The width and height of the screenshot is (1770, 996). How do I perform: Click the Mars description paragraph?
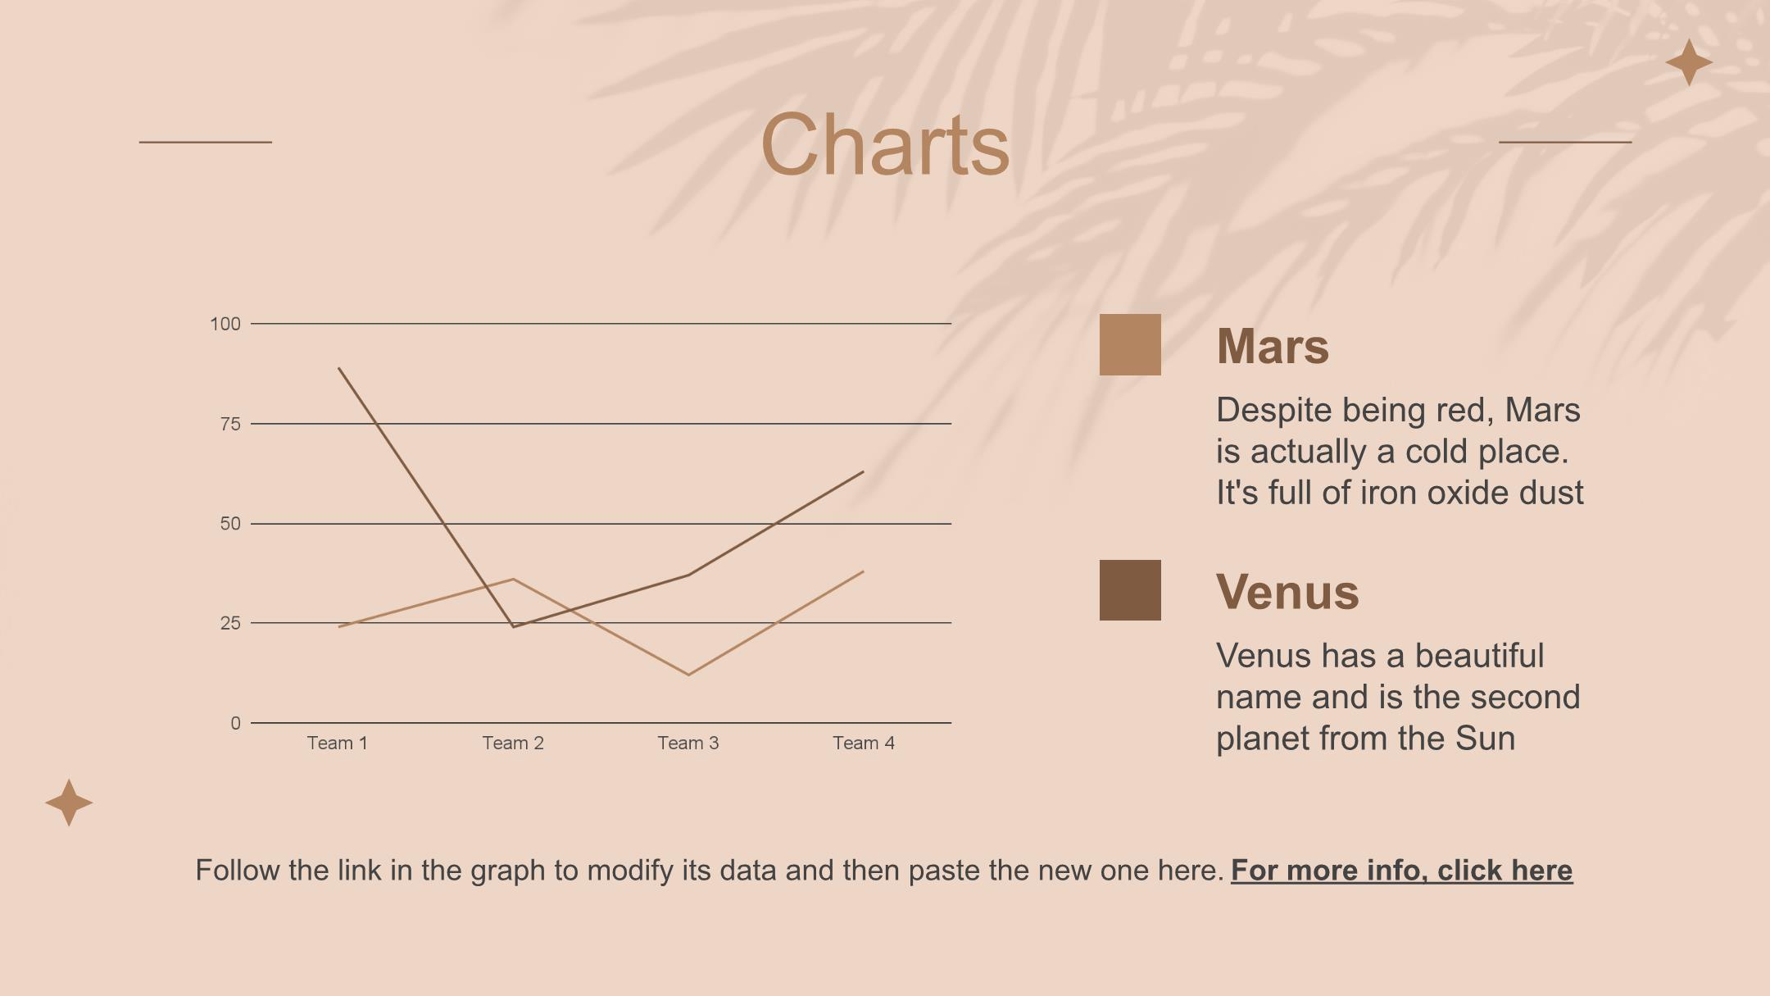point(1399,452)
